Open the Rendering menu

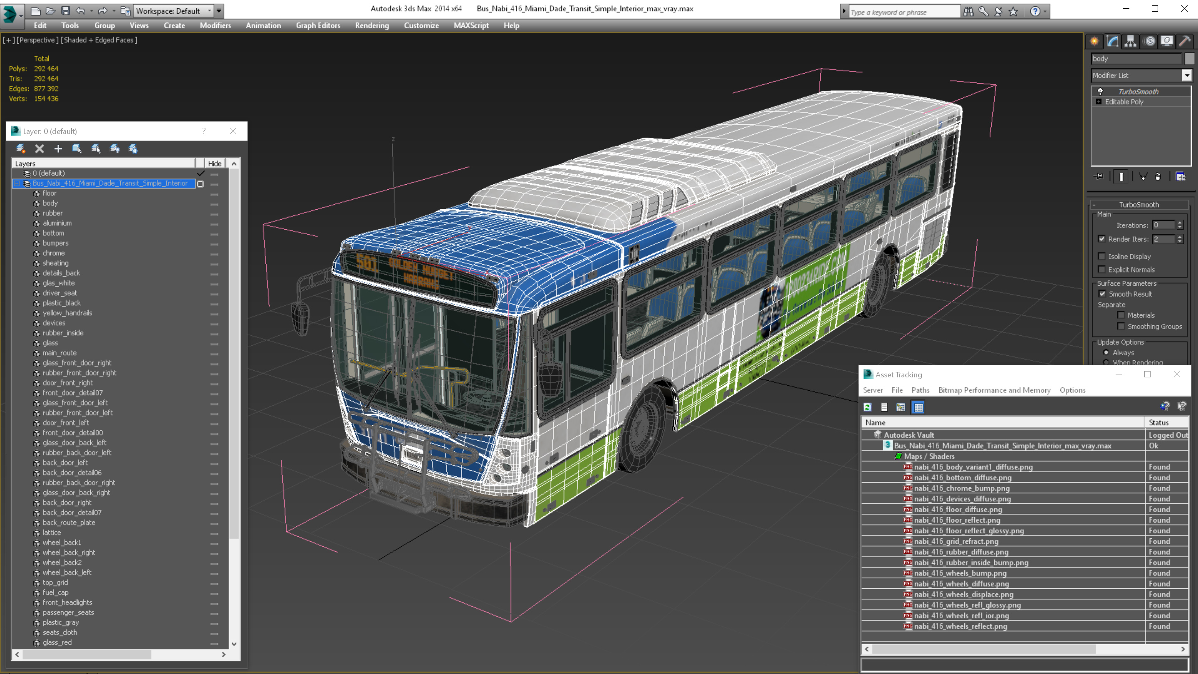[x=372, y=25]
